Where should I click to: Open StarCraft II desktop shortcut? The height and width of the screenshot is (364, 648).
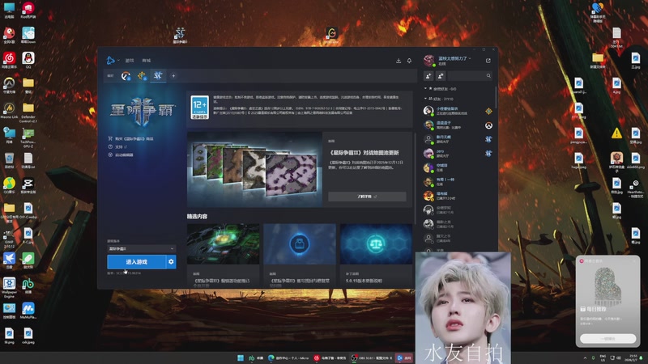(x=180, y=35)
